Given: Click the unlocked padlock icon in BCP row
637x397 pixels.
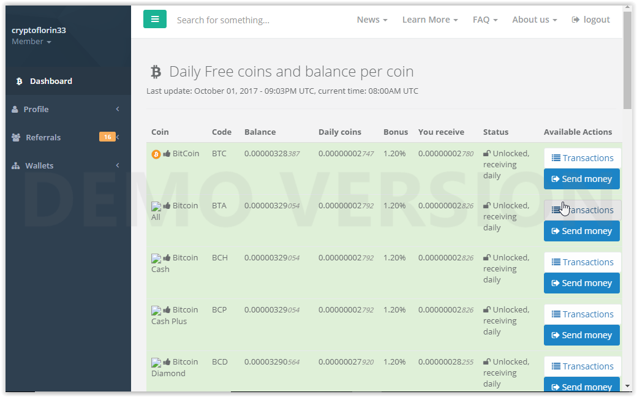Looking at the screenshot, I should point(487,309).
